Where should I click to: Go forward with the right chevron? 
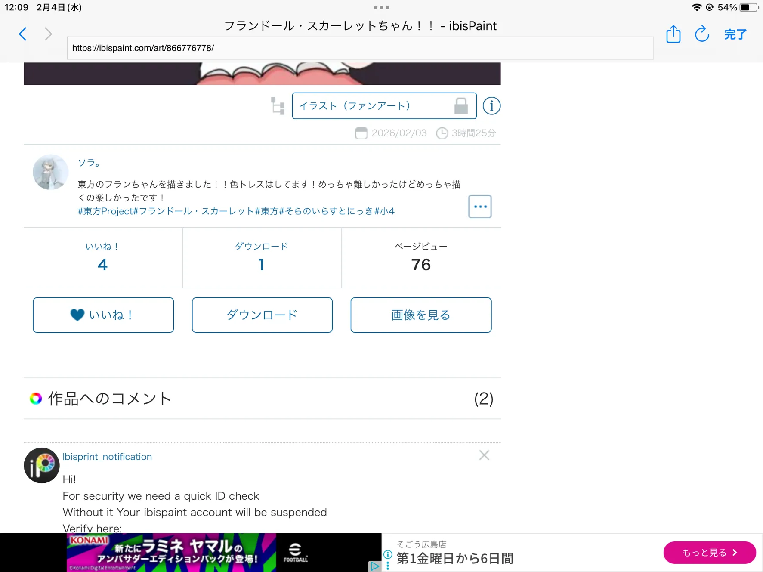[48, 34]
